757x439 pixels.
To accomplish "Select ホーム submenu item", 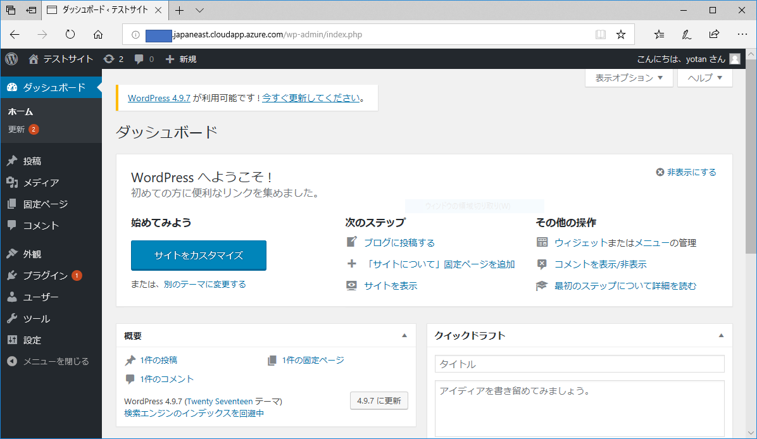I will (x=20, y=112).
